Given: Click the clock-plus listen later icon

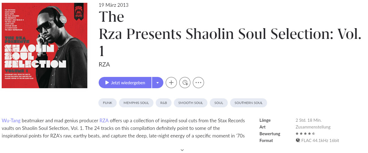Looking at the screenshot, I should tap(185, 83).
